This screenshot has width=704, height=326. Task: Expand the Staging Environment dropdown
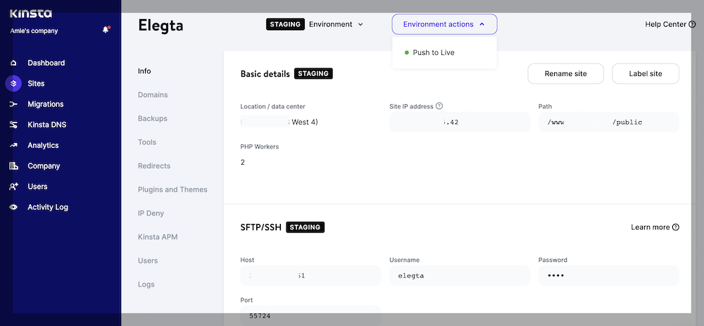[314, 24]
